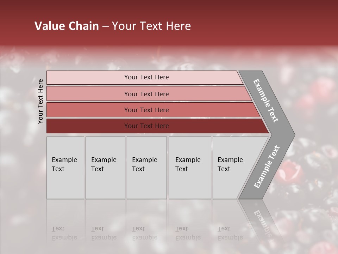
Task: Click the upper chevron arrow "Example Text"
Action: click(267, 101)
